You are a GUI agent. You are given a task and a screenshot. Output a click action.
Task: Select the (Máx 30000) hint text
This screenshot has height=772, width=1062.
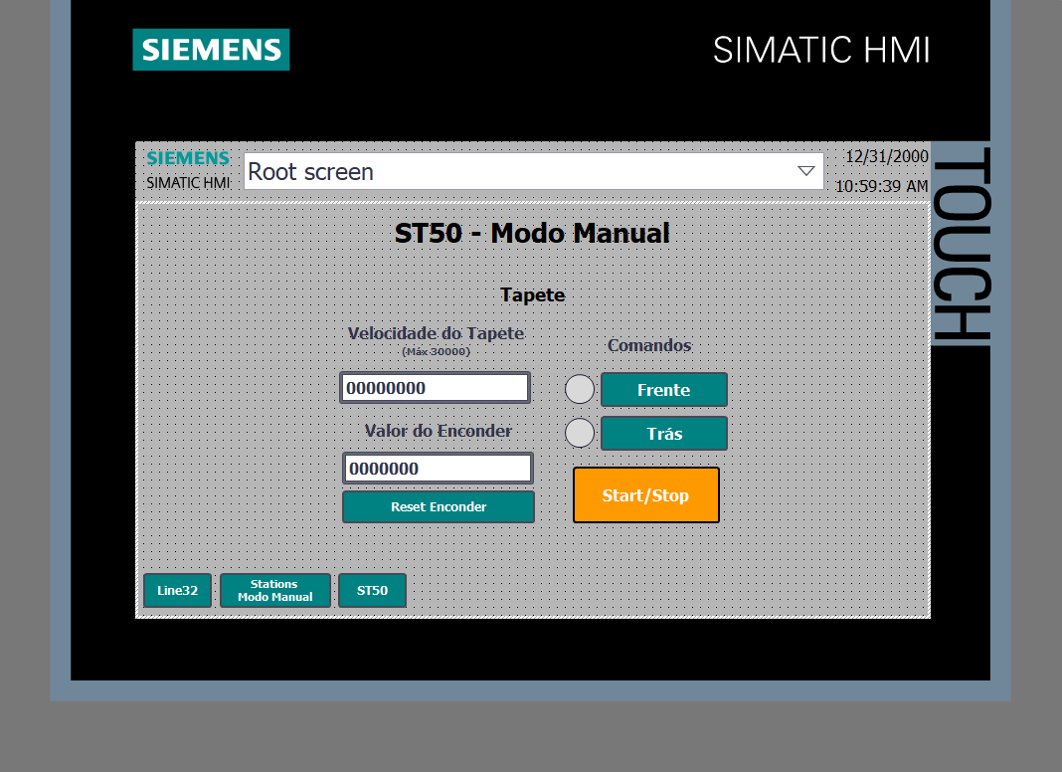(437, 352)
